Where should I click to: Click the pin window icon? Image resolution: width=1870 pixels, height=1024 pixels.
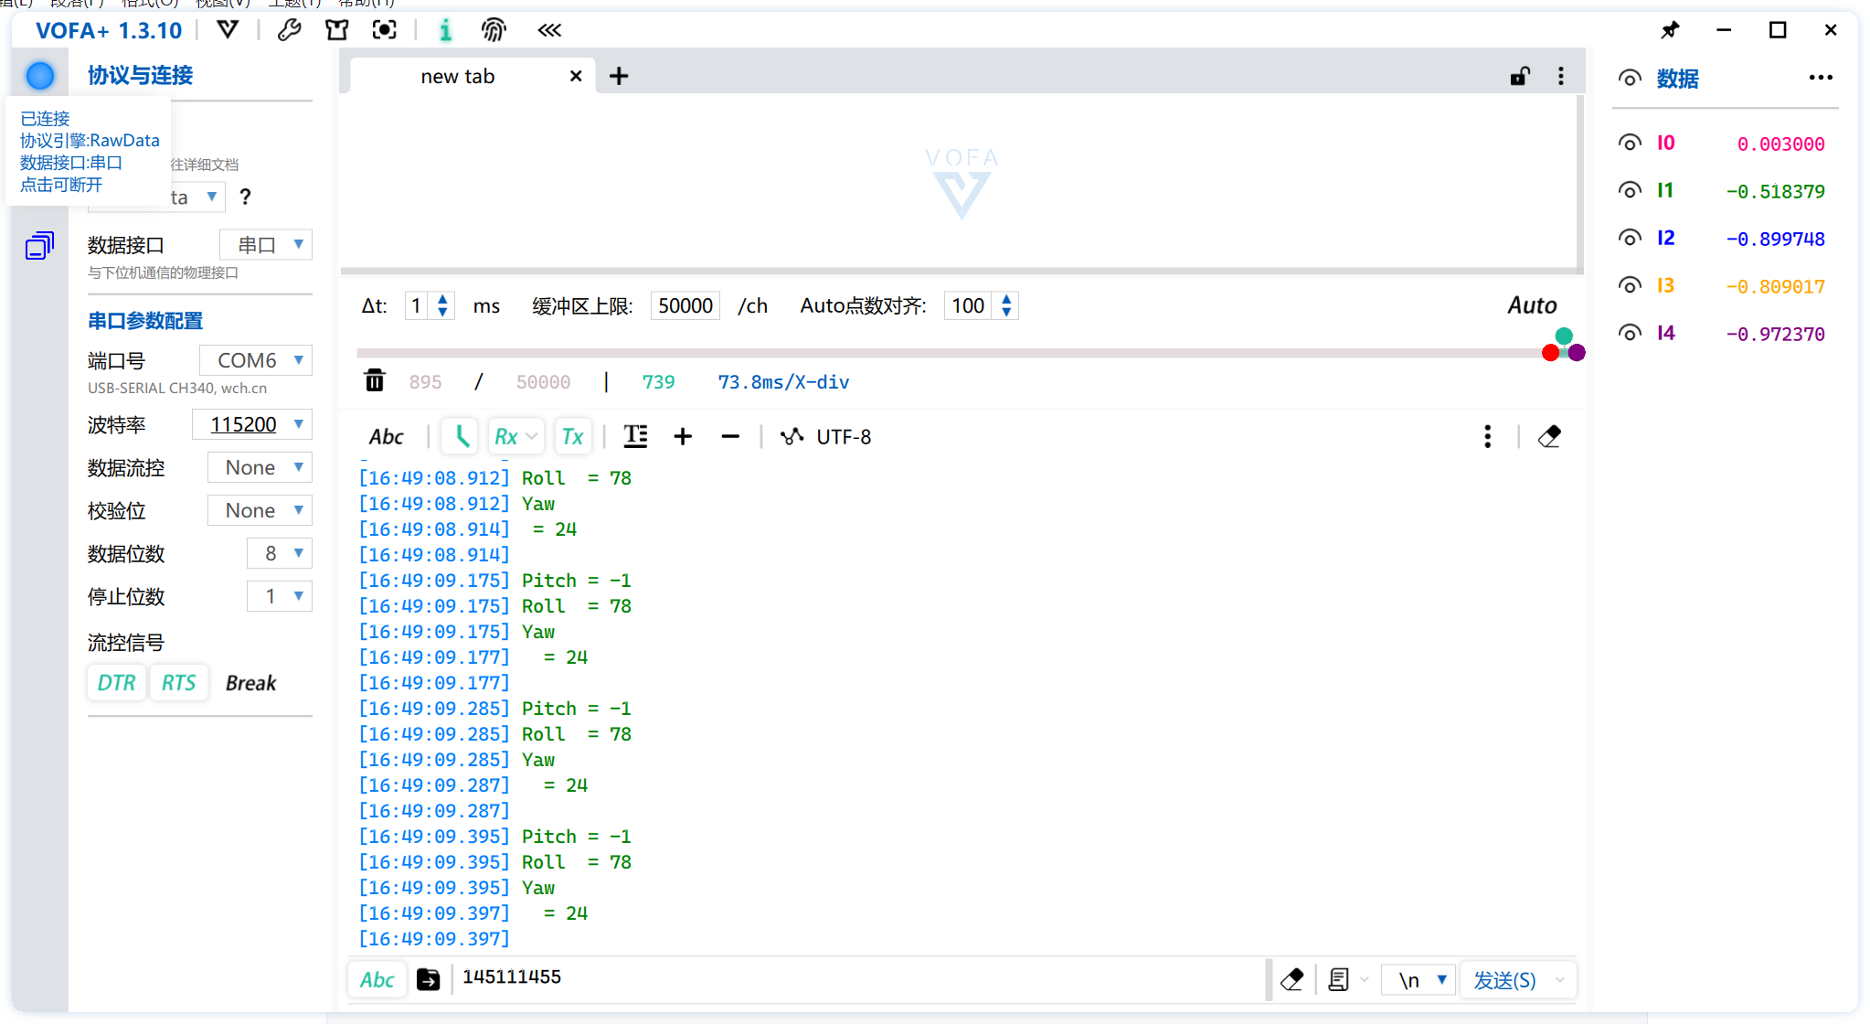point(1670,30)
